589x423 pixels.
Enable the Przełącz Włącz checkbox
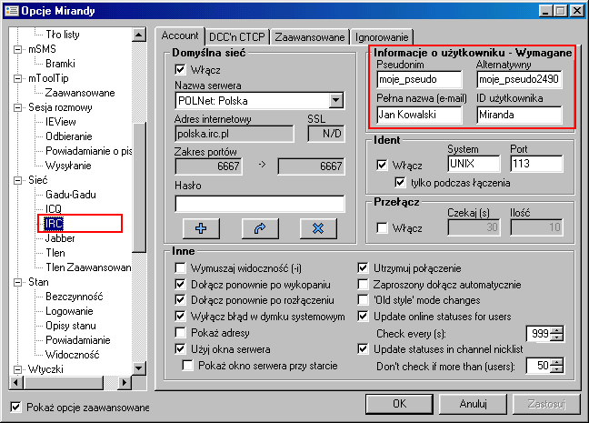383,227
